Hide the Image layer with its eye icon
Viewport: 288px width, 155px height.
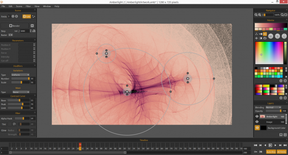(257, 122)
